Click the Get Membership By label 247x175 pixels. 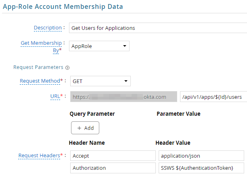(x=41, y=46)
